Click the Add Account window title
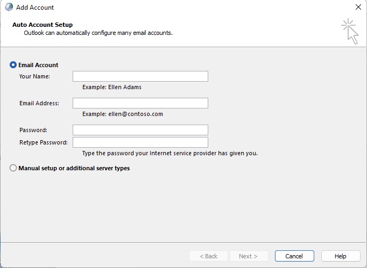The width and height of the screenshot is (367, 268). (35, 8)
